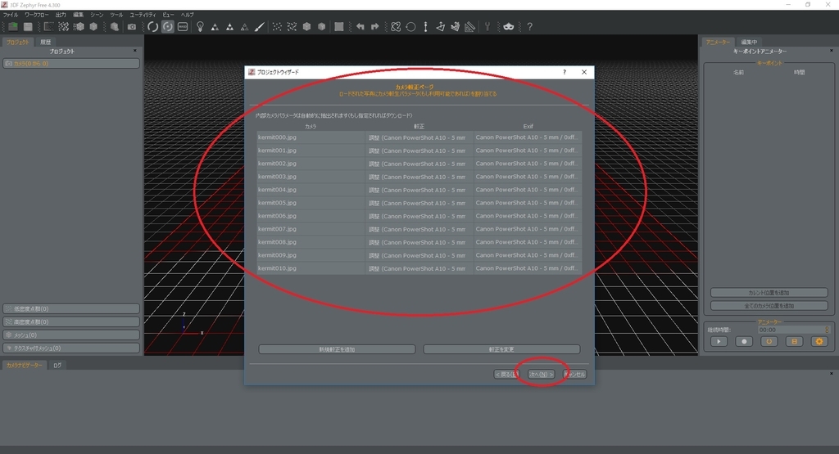Click the solid square toolbar icon
Screen dimensions: 839x454
point(338,27)
